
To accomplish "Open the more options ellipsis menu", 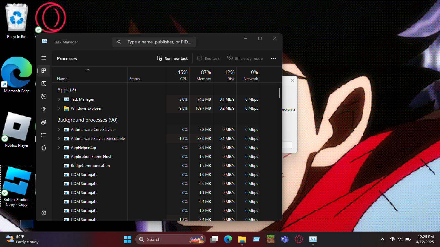I will [x=274, y=59].
